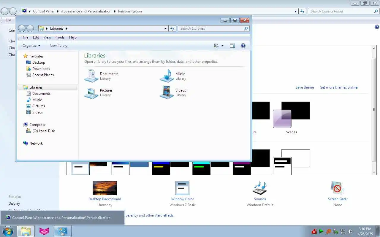This screenshot has height=237, width=380.
Task: Select Favorites in the navigation pane
Action: [36, 56]
